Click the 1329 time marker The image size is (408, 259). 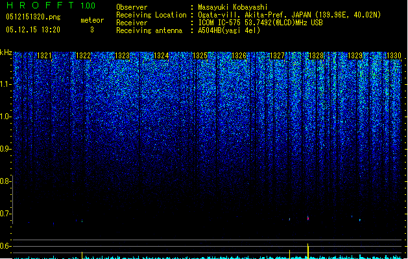point(355,56)
